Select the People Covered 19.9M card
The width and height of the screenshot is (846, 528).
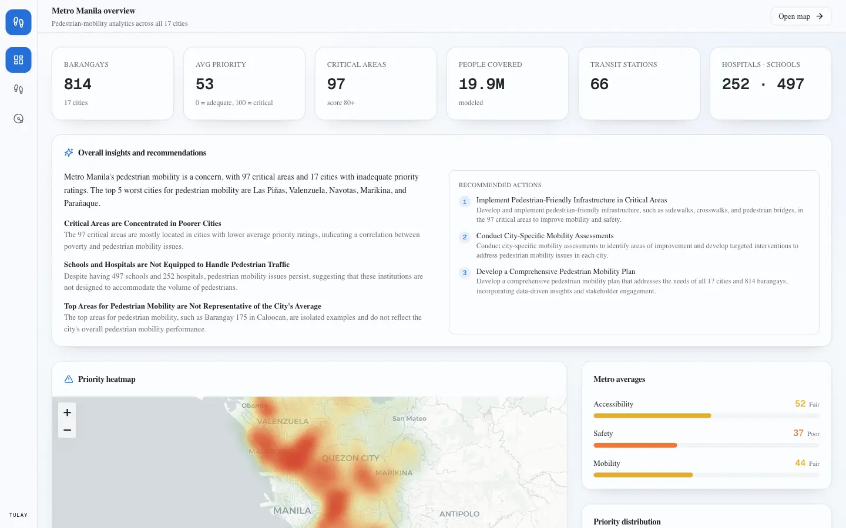508,83
